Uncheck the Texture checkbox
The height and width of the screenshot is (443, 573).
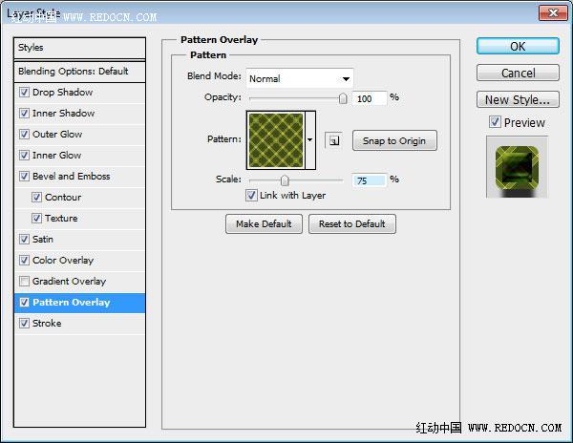tap(36, 218)
